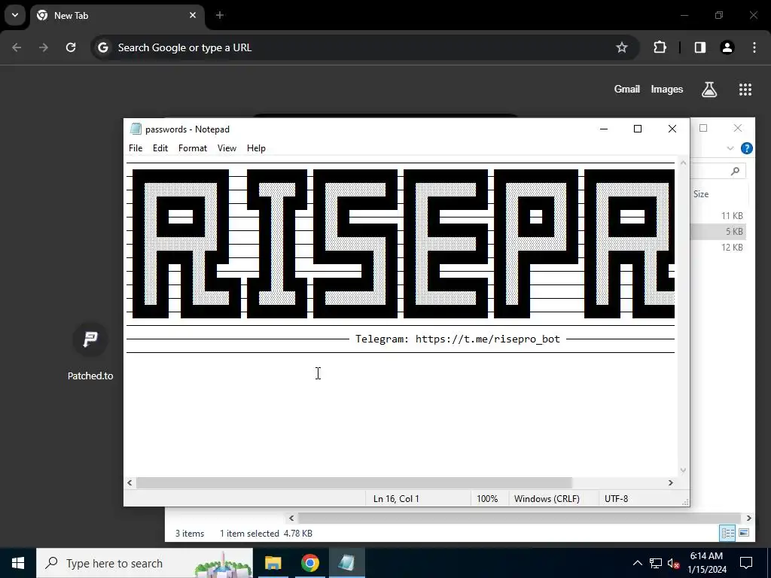Image resolution: width=771 pixels, height=578 pixels.
Task: Show hidden tray icons chevron
Action: pyautogui.click(x=637, y=563)
